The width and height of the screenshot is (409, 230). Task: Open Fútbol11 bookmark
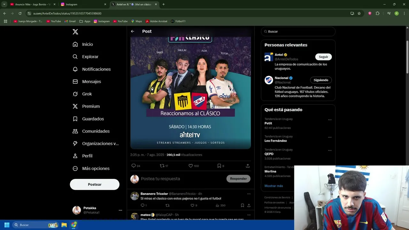[178, 21]
